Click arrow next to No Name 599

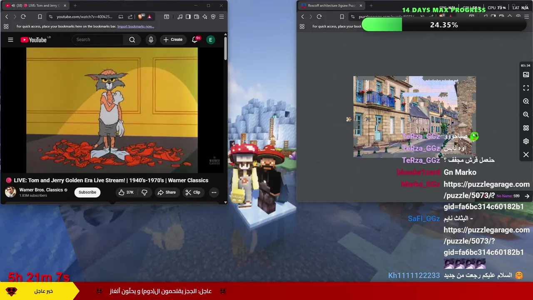pos(527,196)
